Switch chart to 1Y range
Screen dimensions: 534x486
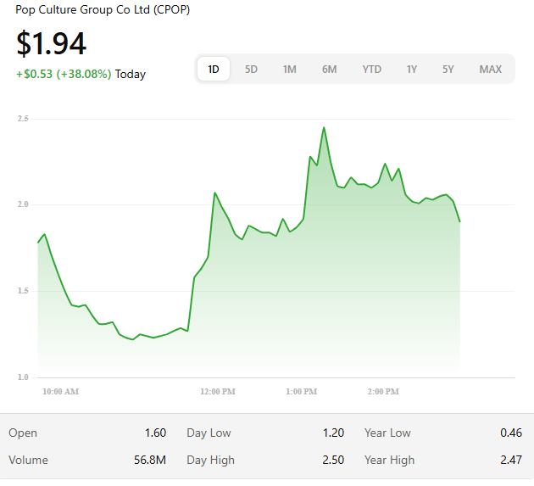coord(412,70)
